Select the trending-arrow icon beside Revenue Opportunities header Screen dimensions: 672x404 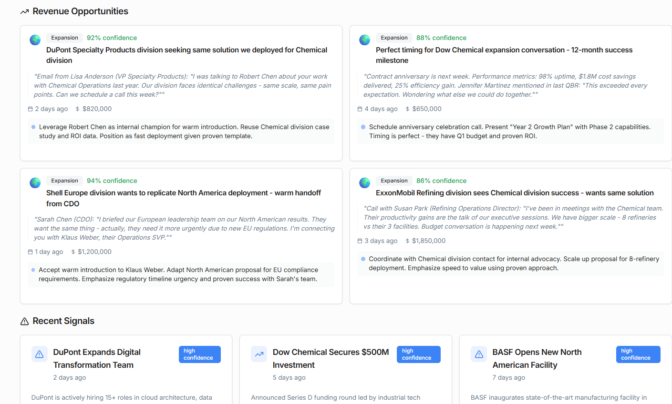[24, 11]
